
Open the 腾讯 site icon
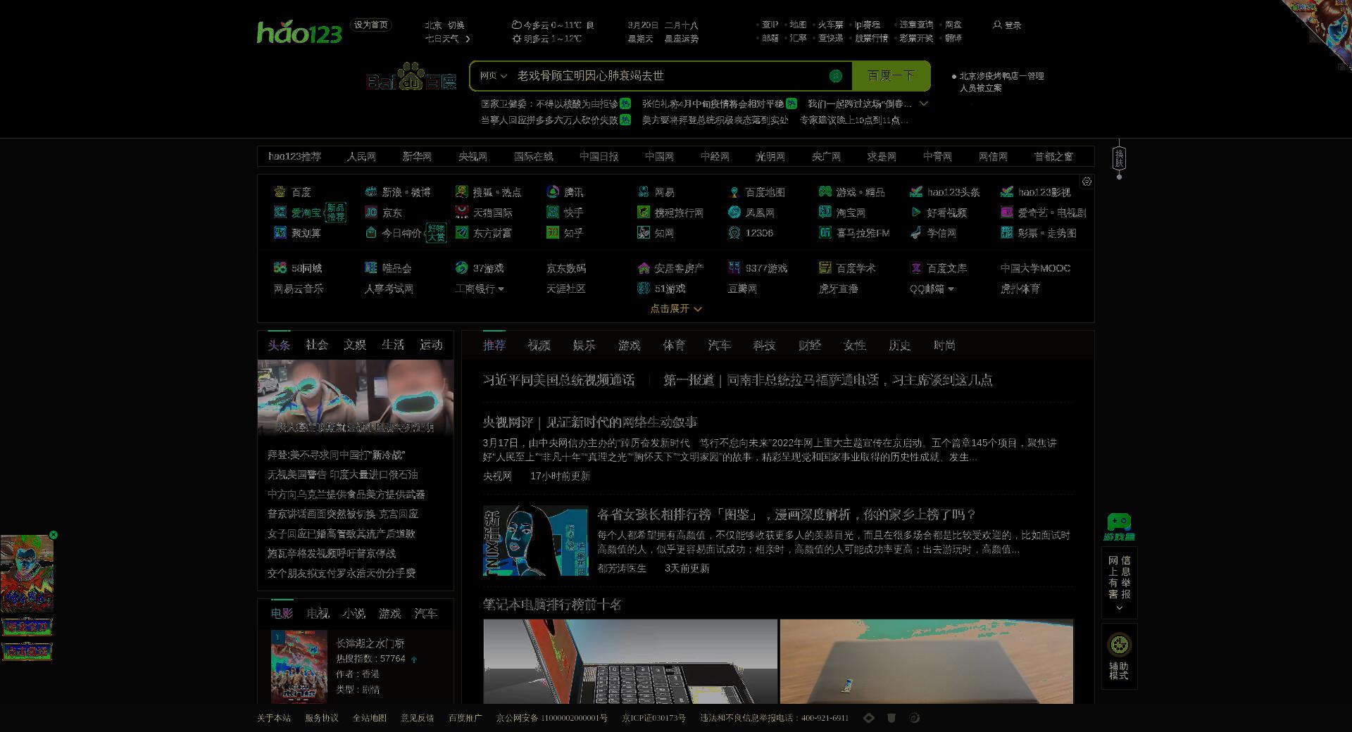(552, 191)
